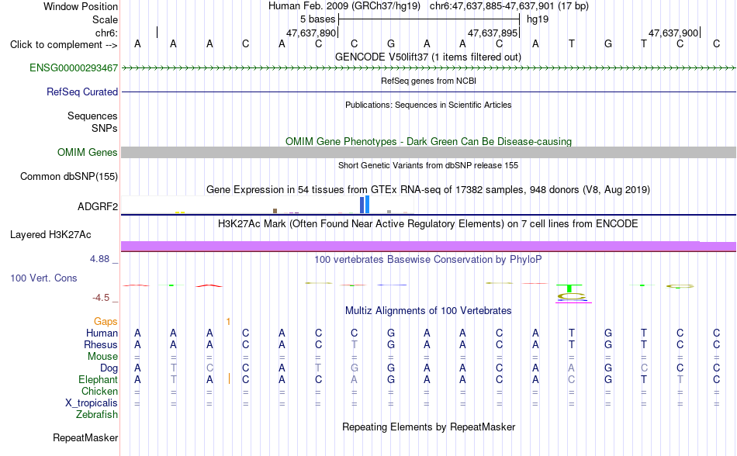Viewport: 737px width, 456px height.
Task: Click the X_tropicalis species label
Action: (92, 403)
